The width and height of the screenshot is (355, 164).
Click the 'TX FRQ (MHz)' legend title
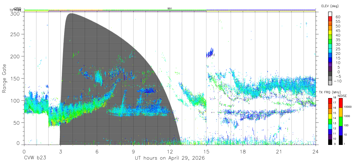pyautogui.click(x=330, y=92)
